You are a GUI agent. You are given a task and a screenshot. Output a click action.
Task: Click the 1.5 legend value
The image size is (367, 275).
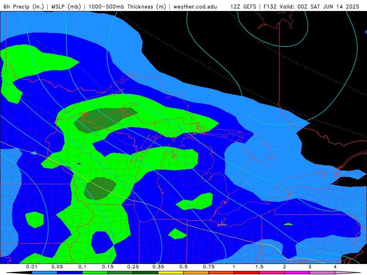click(259, 267)
